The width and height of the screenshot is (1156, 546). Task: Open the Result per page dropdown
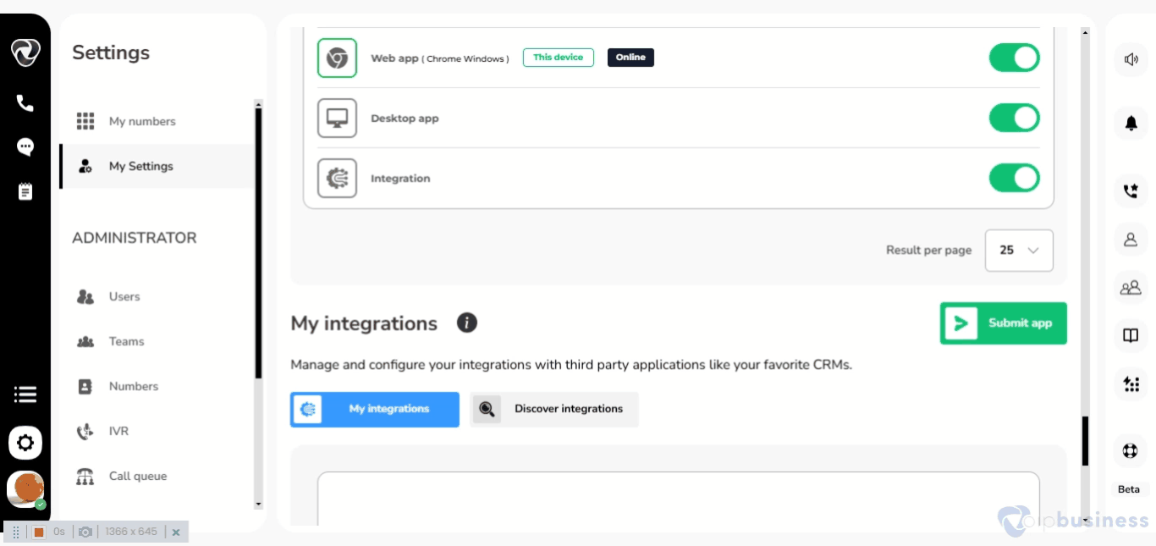click(x=1019, y=250)
